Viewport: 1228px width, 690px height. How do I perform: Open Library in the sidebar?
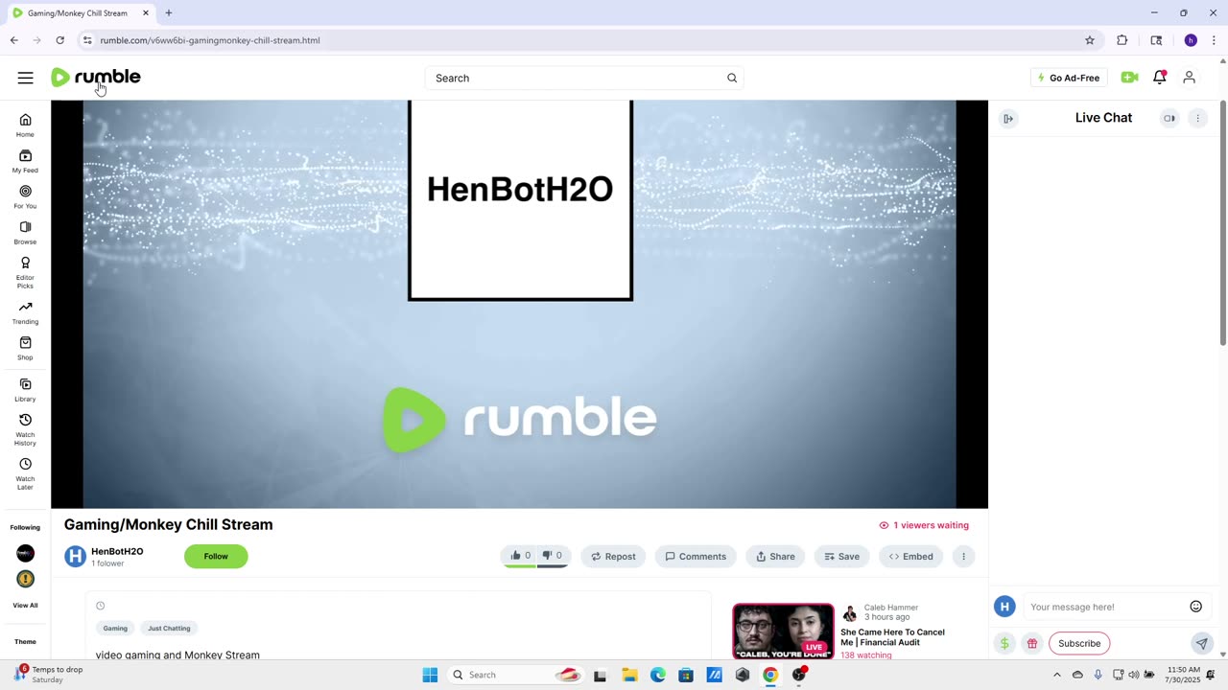coord(25,390)
